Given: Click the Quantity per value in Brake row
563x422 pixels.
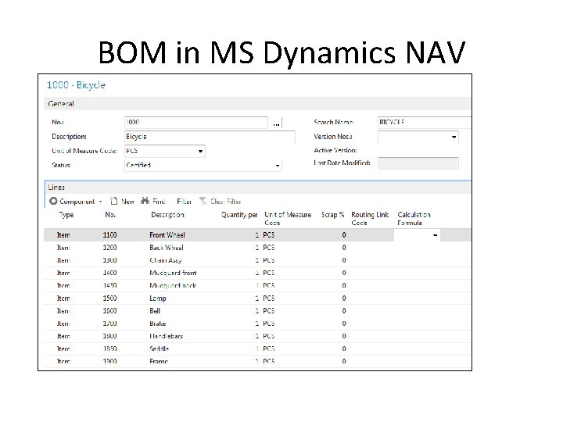Looking at the screenshot, I should pyautogui.click(x=257, y=324).
